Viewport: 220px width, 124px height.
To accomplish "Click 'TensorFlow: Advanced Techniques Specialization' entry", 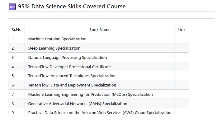I will [x=72, y=76].
